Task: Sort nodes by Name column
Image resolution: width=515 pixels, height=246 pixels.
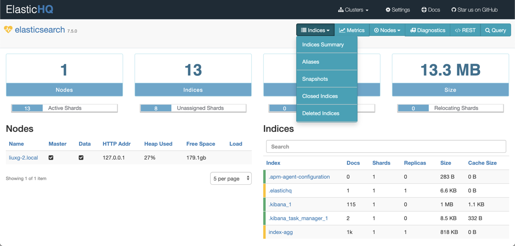Action: point(16,144)
